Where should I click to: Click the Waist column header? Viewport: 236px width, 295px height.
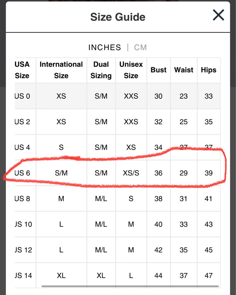[184, 70]
